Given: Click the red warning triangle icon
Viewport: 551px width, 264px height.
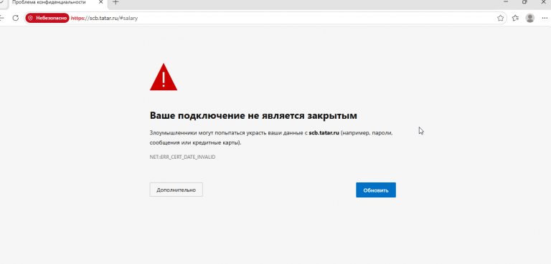Looking at the screenshot, I should (x=164, y=77).
